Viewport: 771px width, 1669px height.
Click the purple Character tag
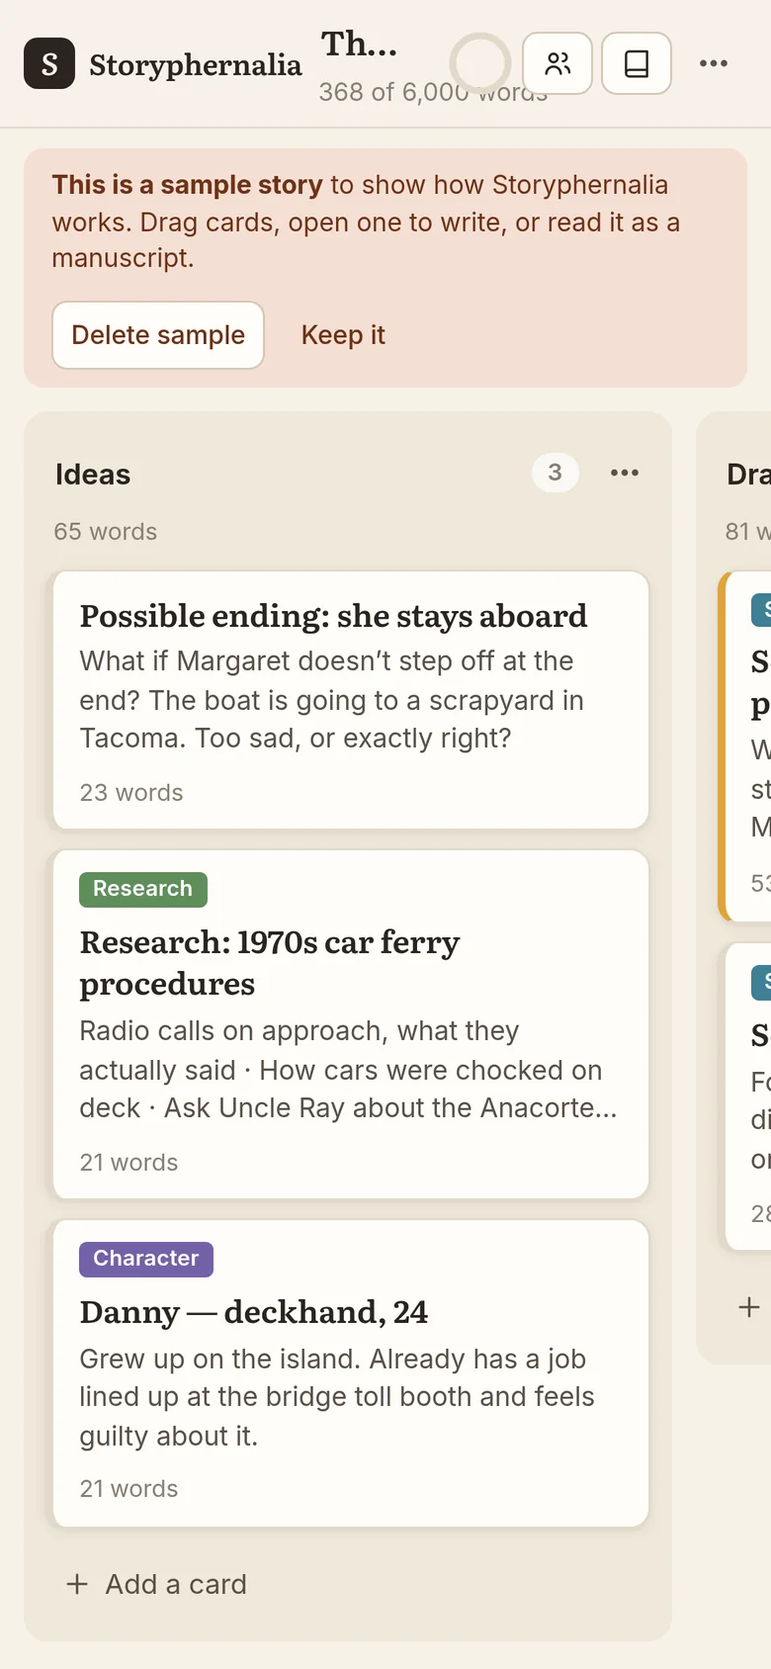pos(146,1259)
